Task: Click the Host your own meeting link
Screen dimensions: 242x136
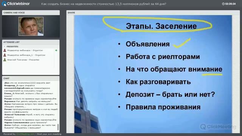Action: [x=49, y=134]
